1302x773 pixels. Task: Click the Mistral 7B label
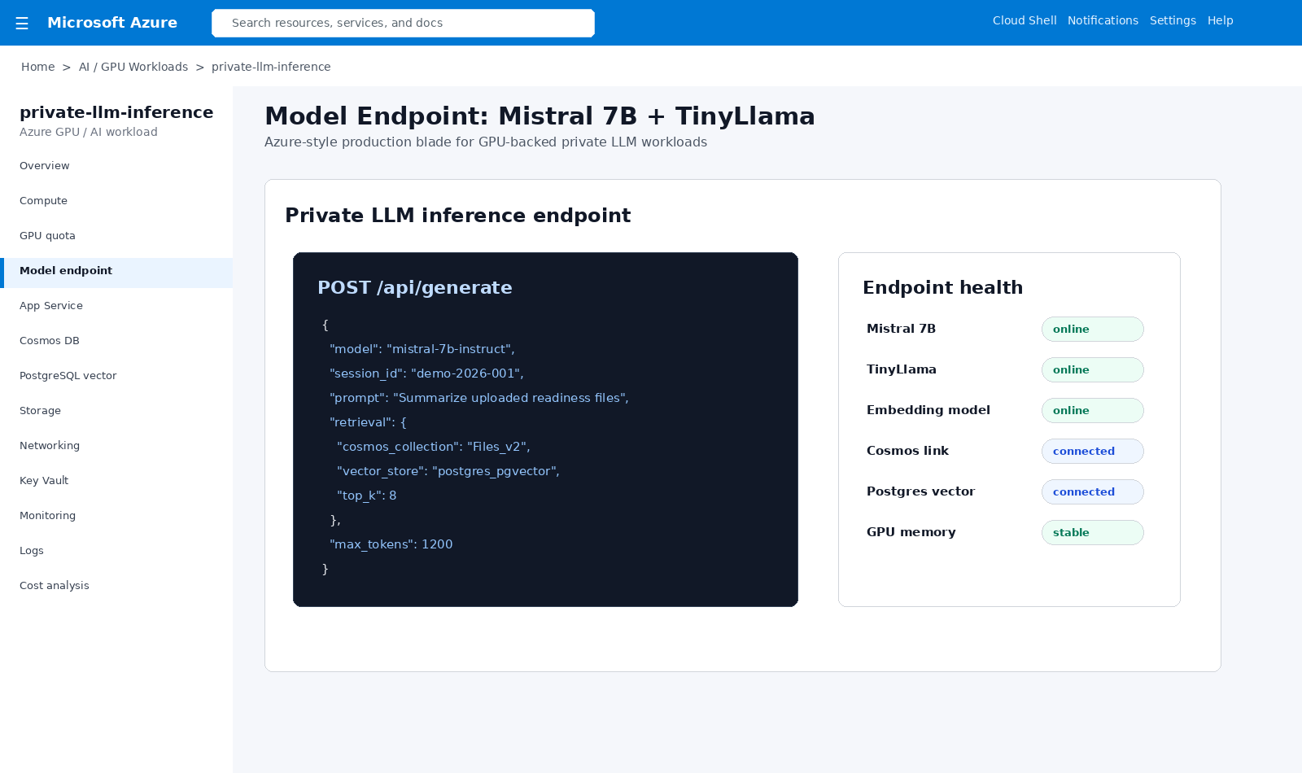901,329
